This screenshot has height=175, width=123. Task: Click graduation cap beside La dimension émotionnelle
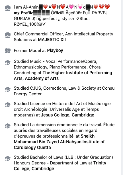(x=8, y=126)
